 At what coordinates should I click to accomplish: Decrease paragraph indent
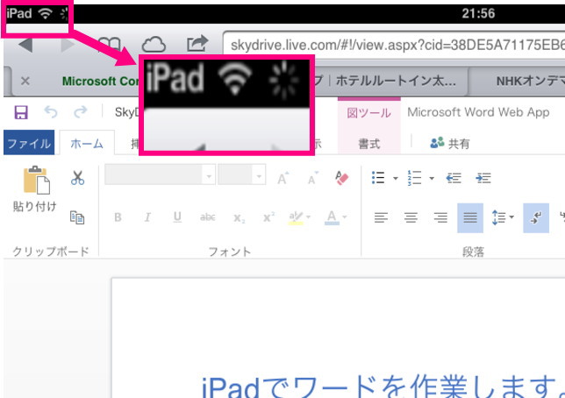(x=454, y=178)
